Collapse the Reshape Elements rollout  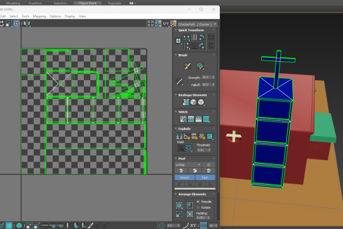click(x=176, y=95)
